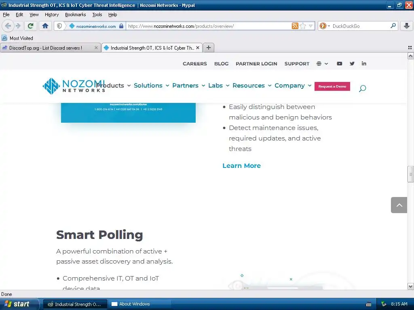Open the Help menu
This screenshot has height=310, width=414.
112,15
